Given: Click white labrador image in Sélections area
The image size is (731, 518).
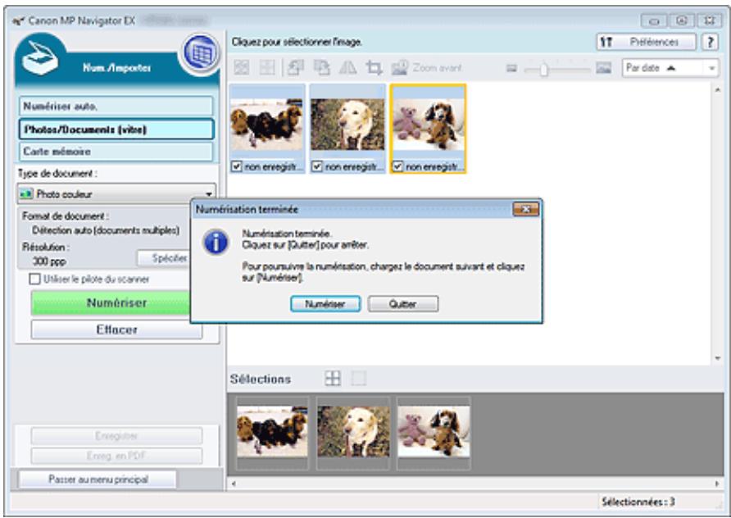Looking at the screenshot, I should (353, 431).
